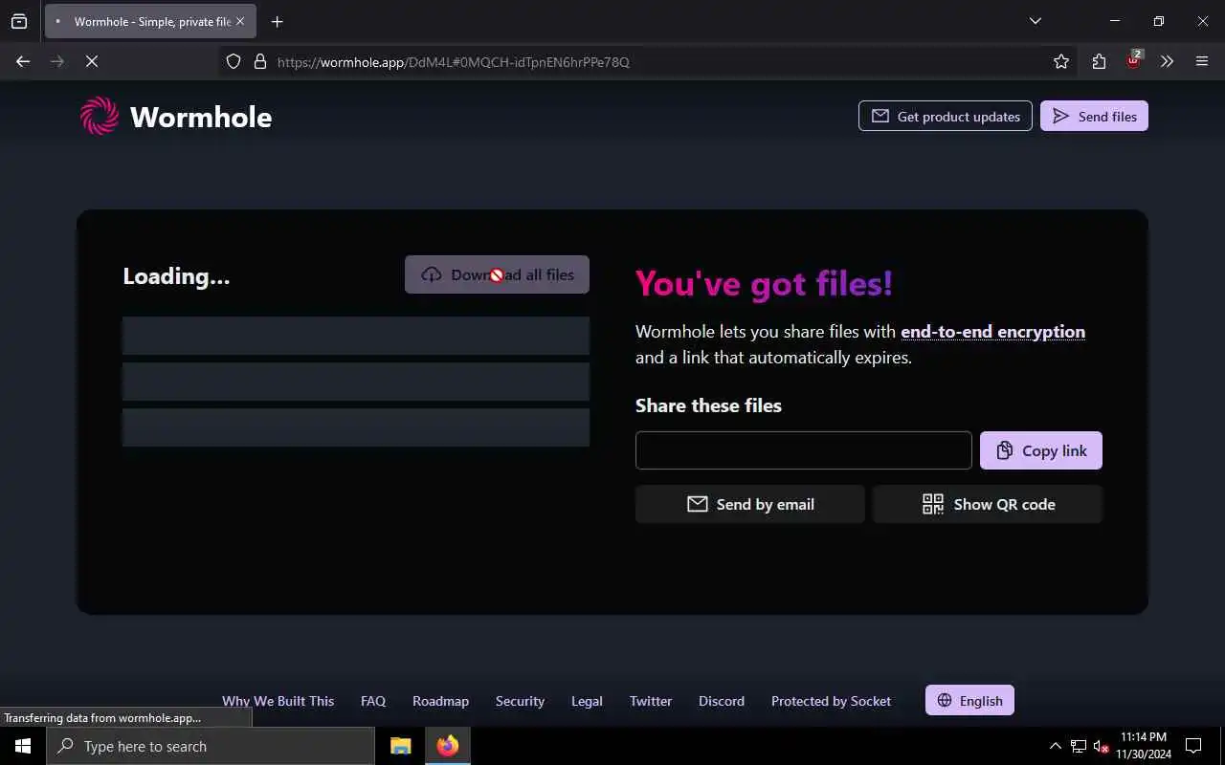Click Firefox icon in taskbar
Screen dimensions: 1225x765
pyautogui.click(x=448, y=746)
